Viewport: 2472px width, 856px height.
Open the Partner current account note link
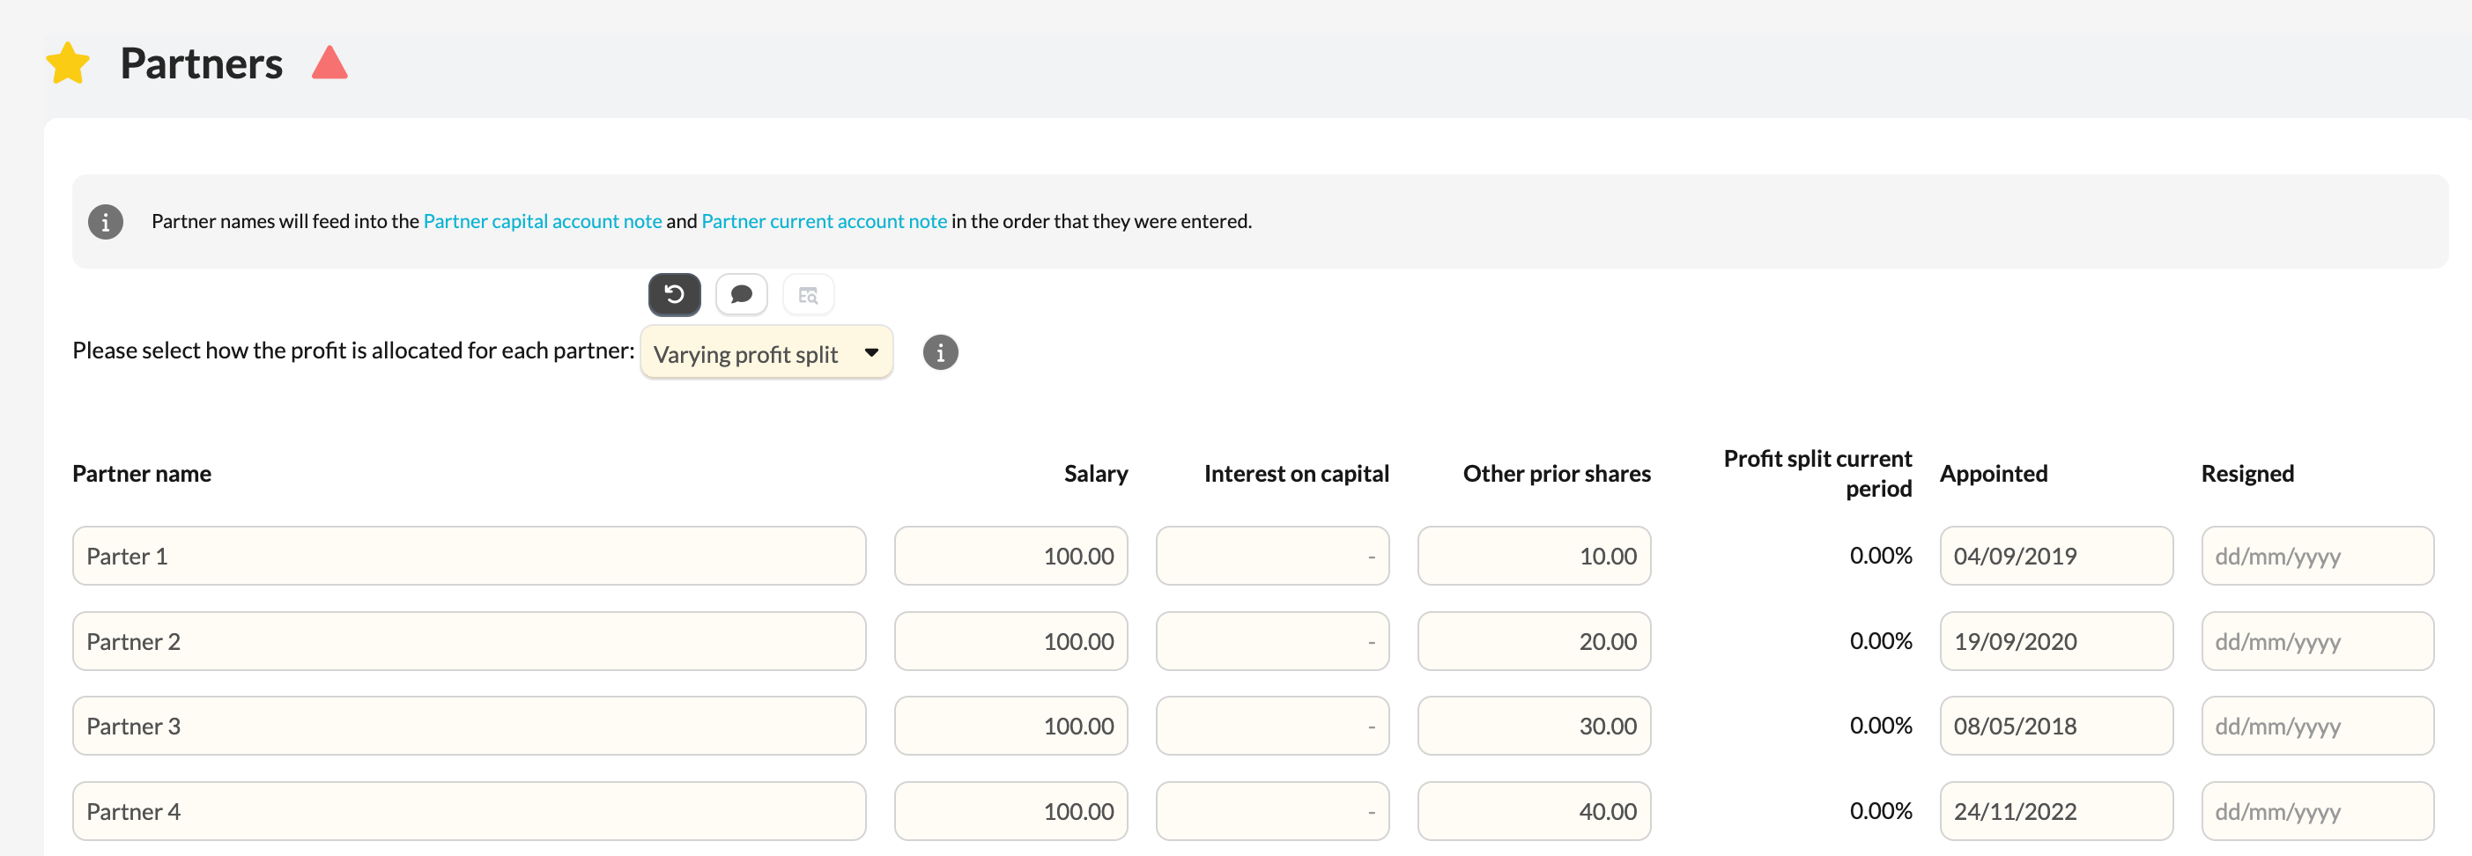(825, 222)
